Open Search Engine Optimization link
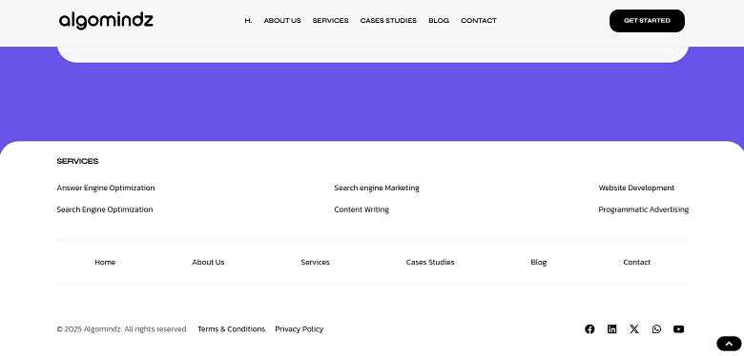Image resolution: width=744 pixels, height=356 pixels. [x=105, y=209]
